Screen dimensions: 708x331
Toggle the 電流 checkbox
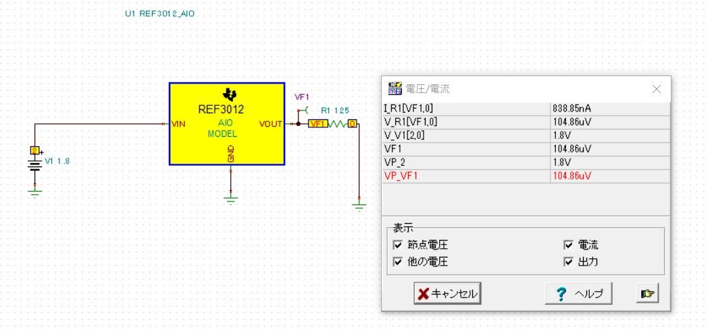click(x=568, y=245)
